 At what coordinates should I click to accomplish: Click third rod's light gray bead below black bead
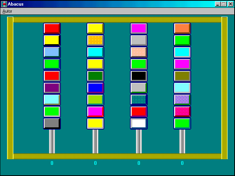click(139, 88)
